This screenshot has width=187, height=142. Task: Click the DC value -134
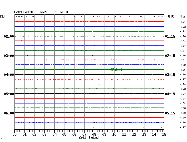183,41
